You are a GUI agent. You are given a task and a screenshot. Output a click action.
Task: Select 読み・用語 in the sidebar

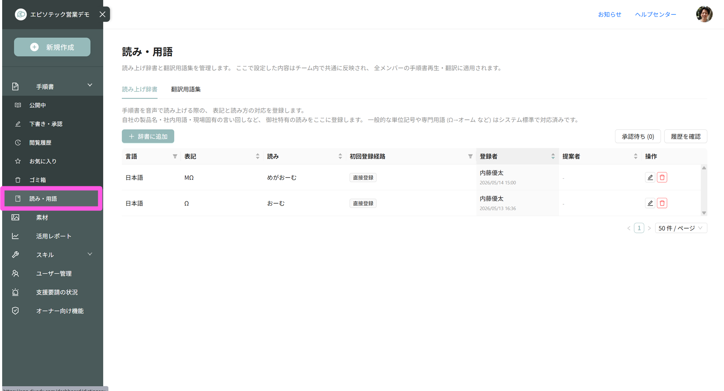pyautogui.click(x=52, y=199)
